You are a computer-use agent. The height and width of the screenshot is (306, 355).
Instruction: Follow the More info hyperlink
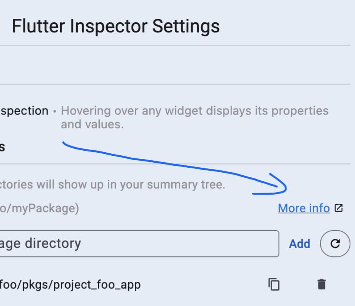(304, 208)
